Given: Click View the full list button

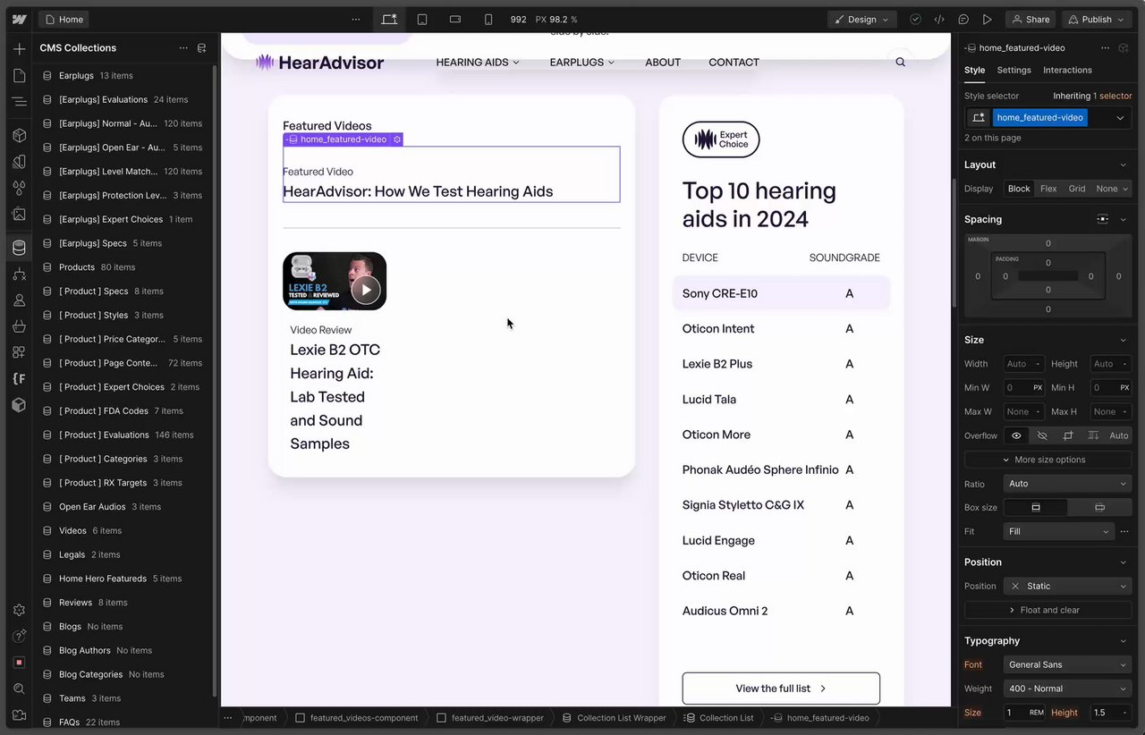Looking at the screenshot, I should point(781,689).
